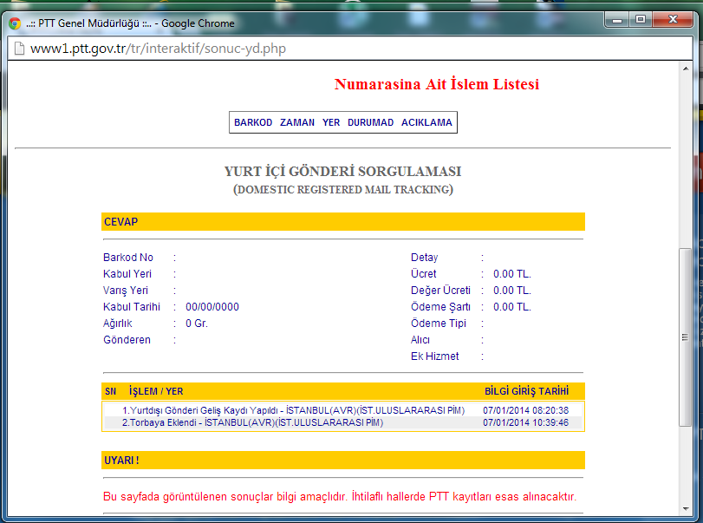This screenshot has height=523, width=703.
Task: Select the 0.00 TL value beside Değer Ücreti
Action: click(x=512, y=291)
